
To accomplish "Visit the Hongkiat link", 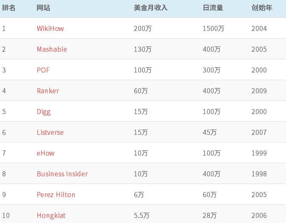I will point(51,216).
